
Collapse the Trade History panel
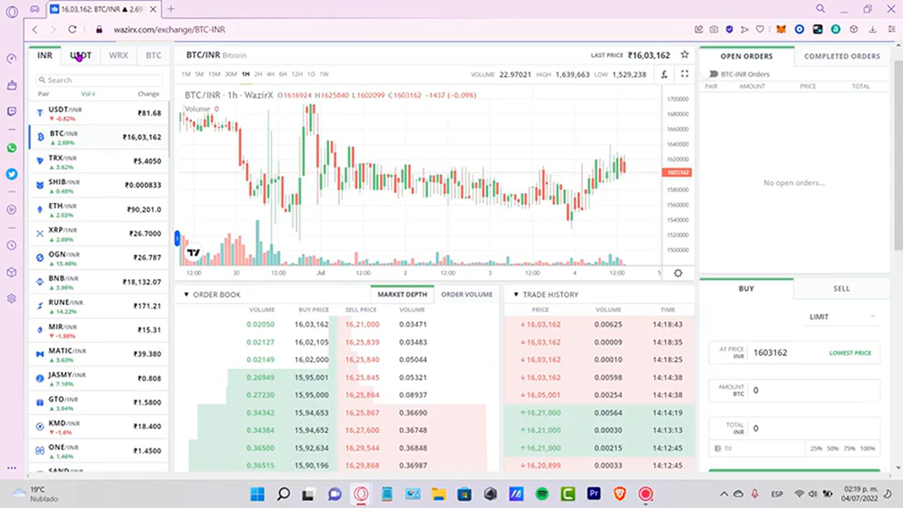click(x=516, y=294)
